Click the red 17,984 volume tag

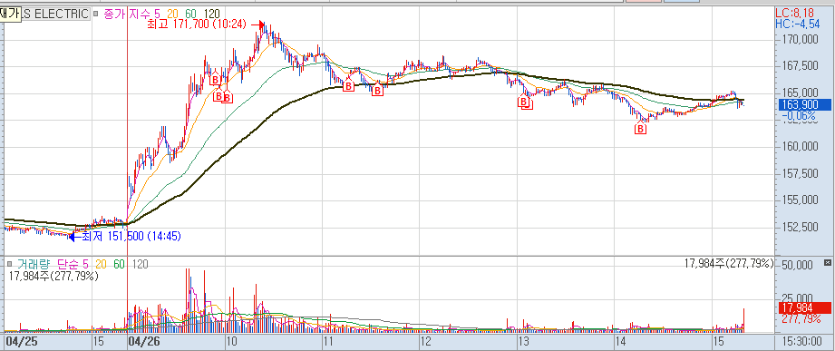pyautogui.click(x=804, y=307)
